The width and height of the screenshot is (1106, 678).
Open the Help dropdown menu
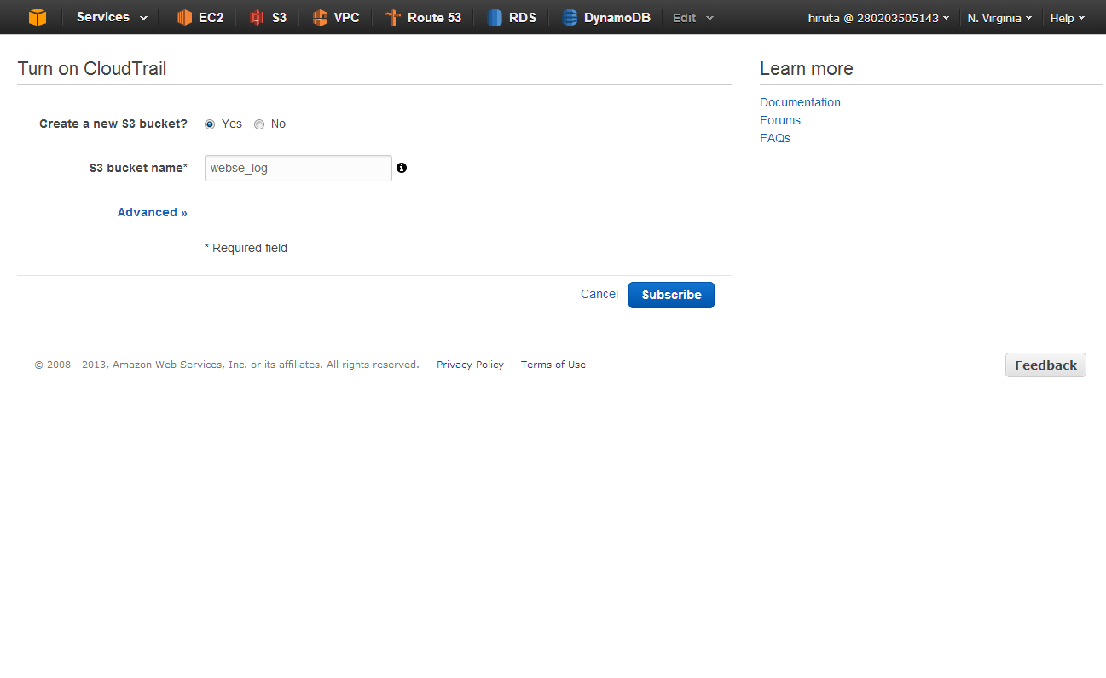pos(1067,18)
